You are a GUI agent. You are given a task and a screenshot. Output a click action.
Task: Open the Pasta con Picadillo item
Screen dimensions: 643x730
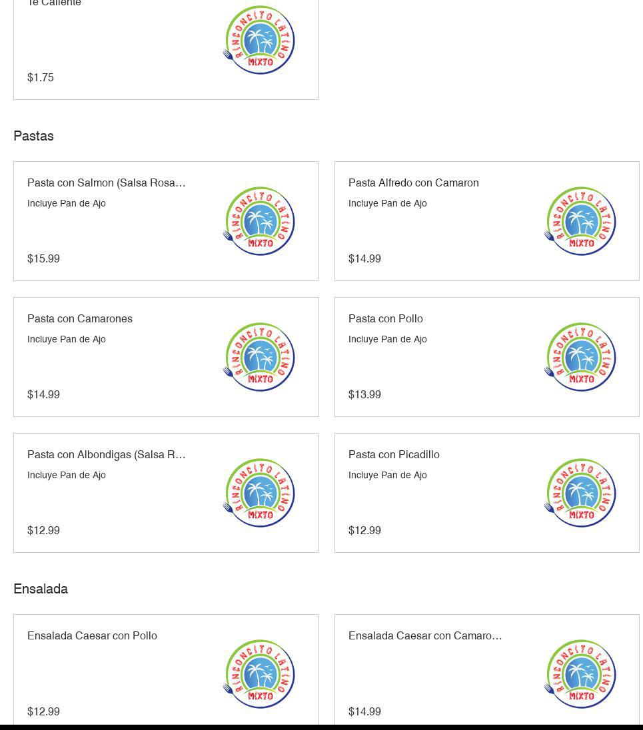394,455
